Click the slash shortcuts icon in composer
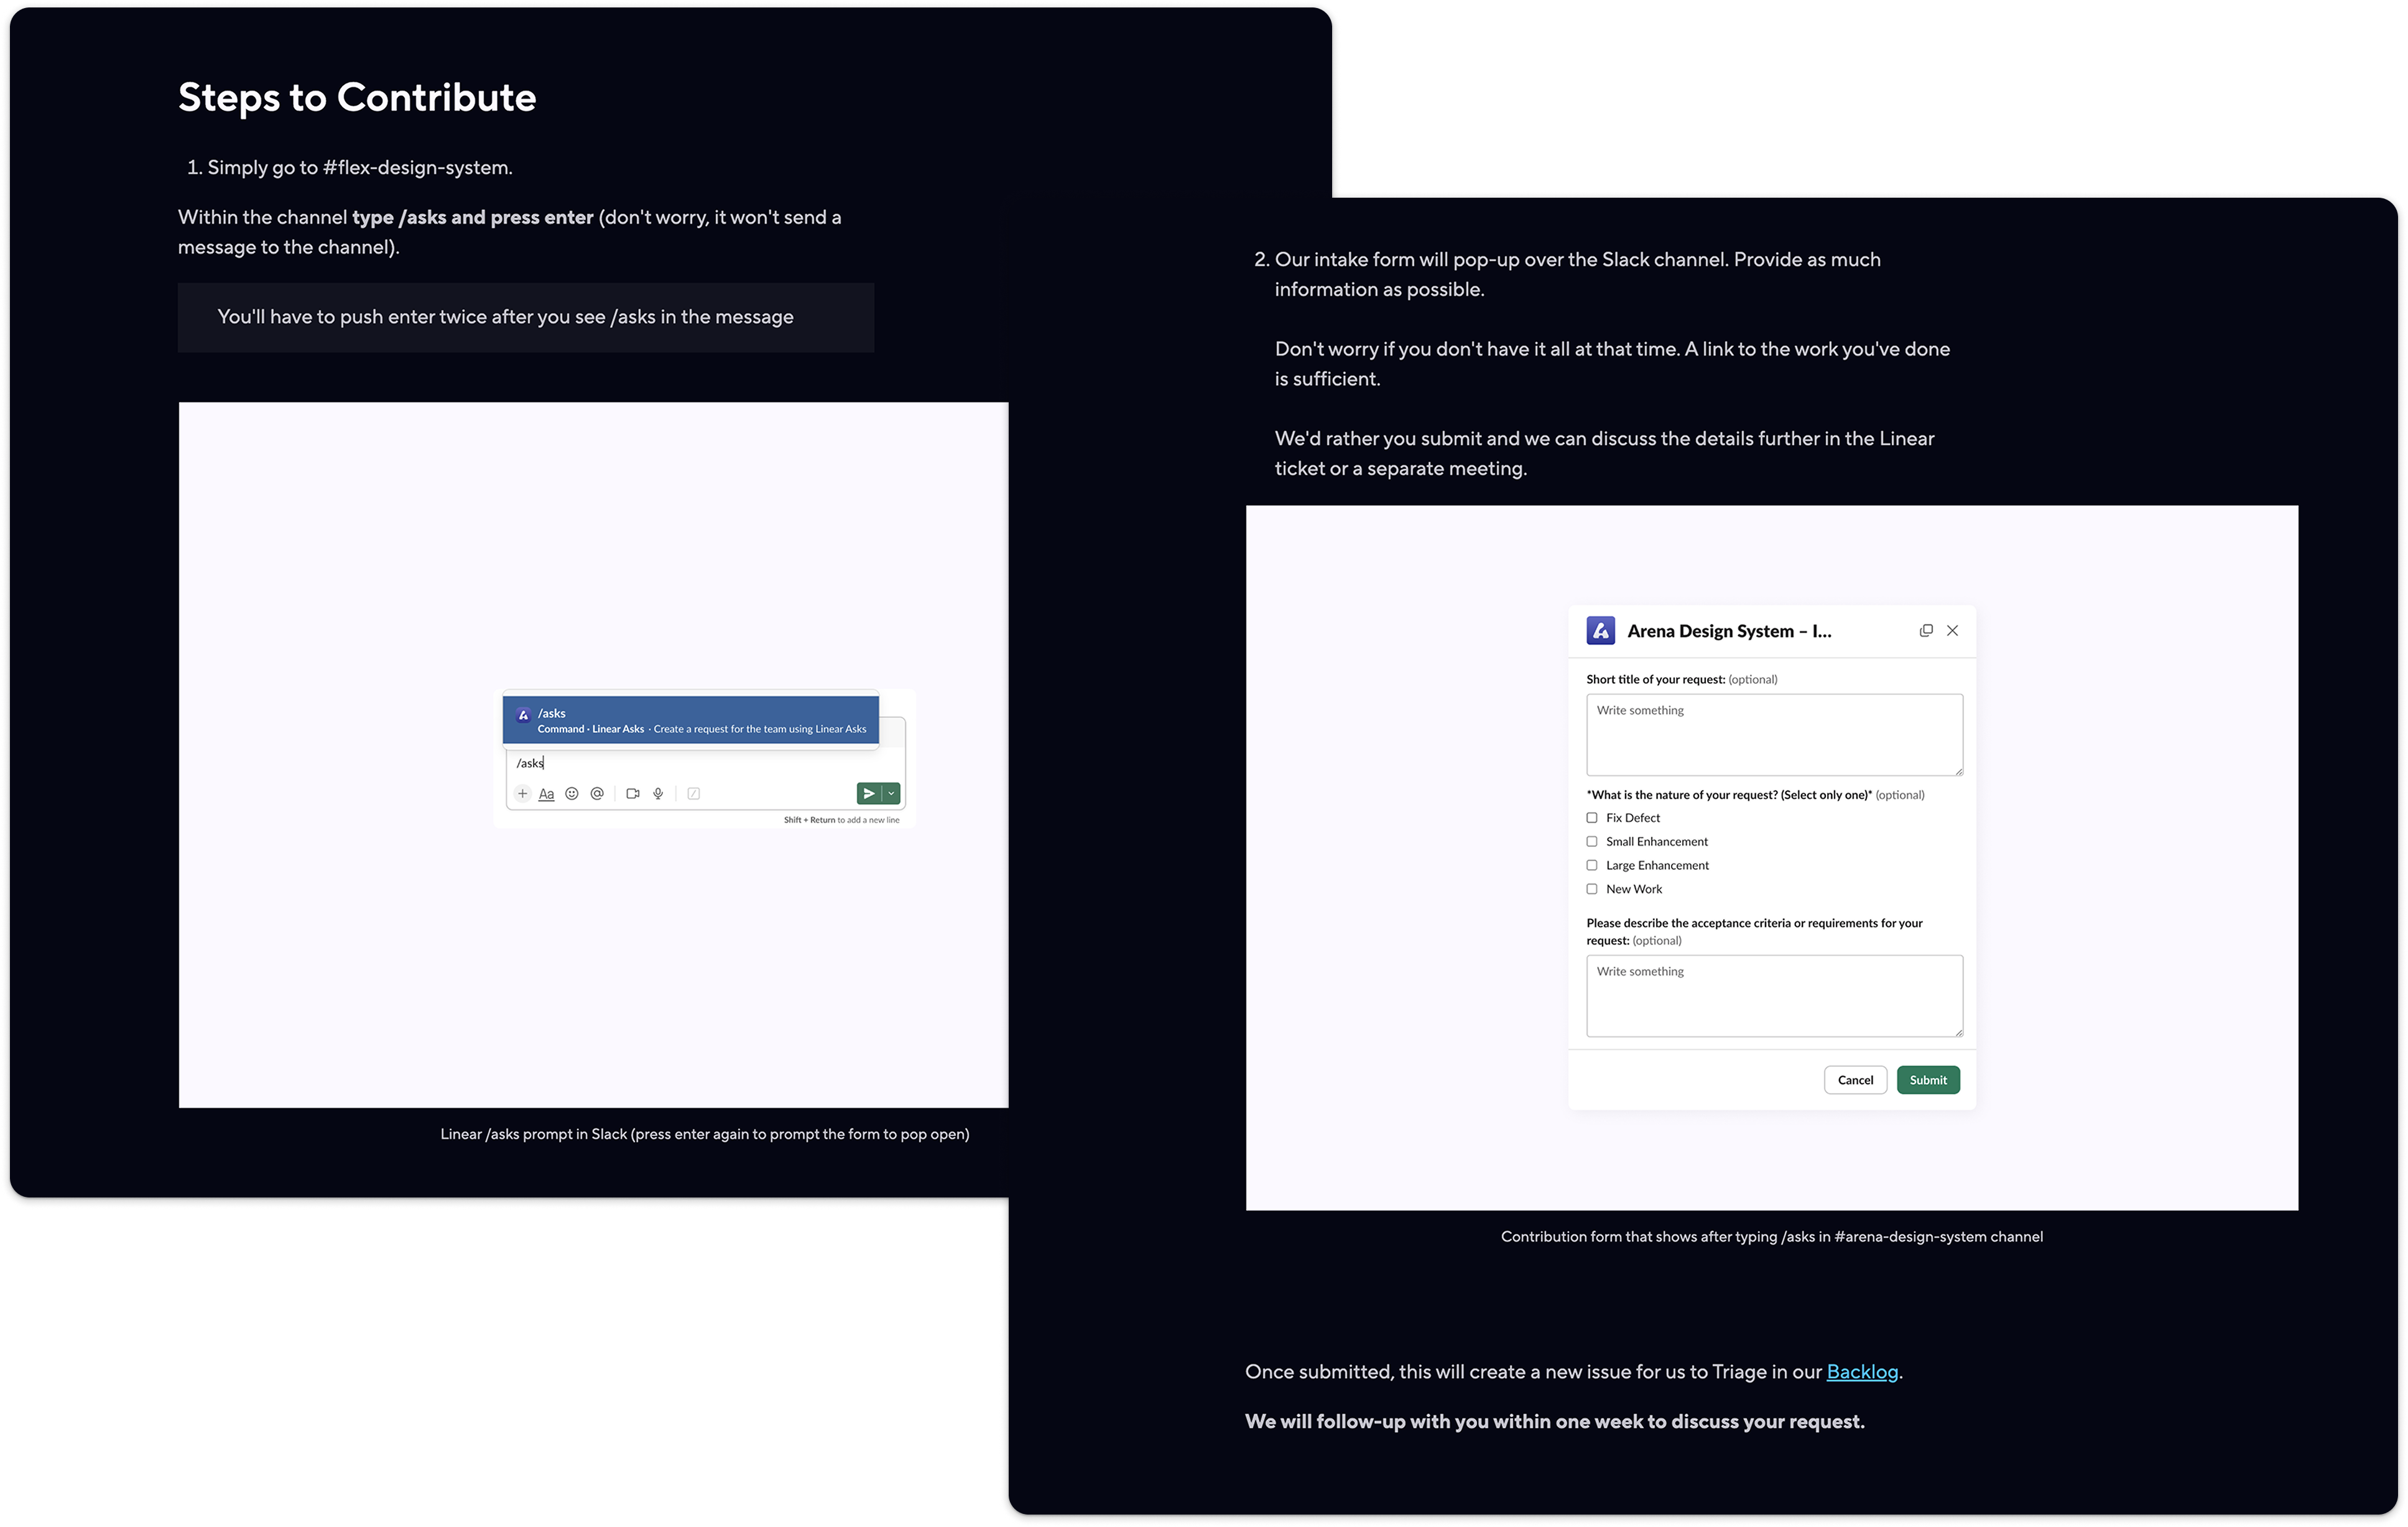 [694, 794]
